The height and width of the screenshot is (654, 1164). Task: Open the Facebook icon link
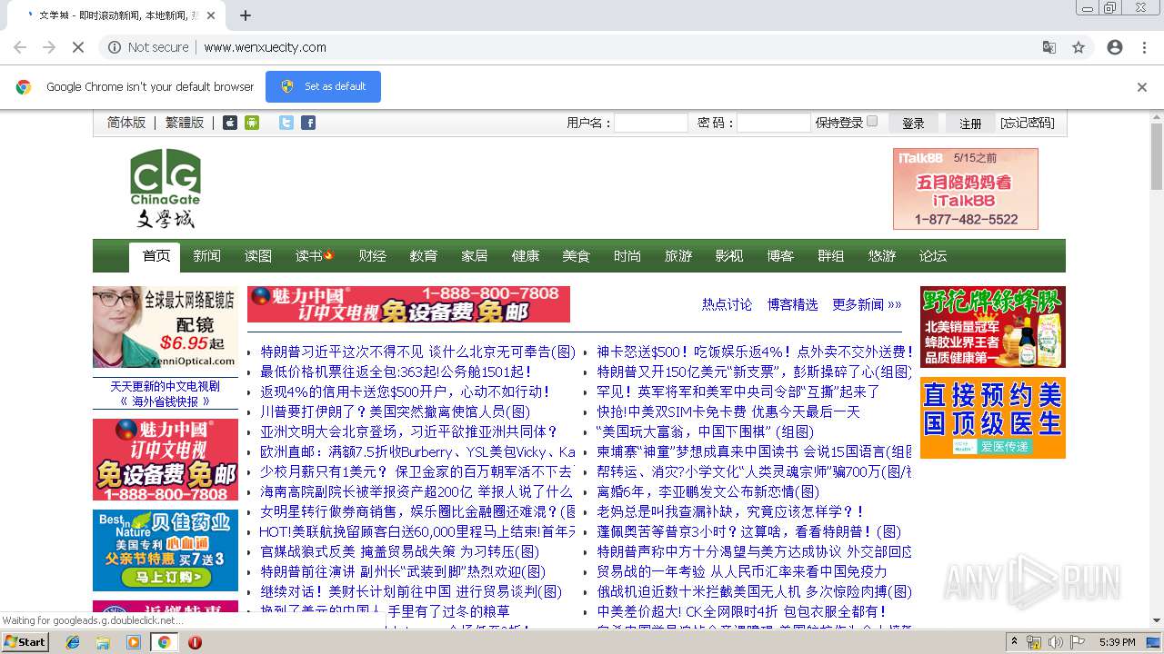pyautogui.click(x=308, y=123)
